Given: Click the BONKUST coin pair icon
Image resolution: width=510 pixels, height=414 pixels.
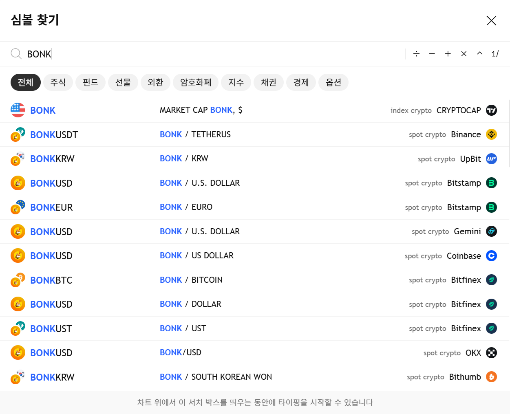Looking at the screenshot, I should 18,328.
